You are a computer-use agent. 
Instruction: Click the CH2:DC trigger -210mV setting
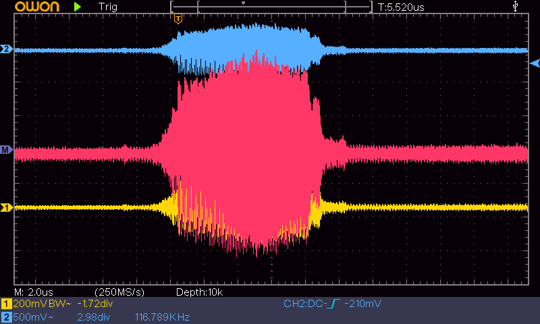point(332,304)
